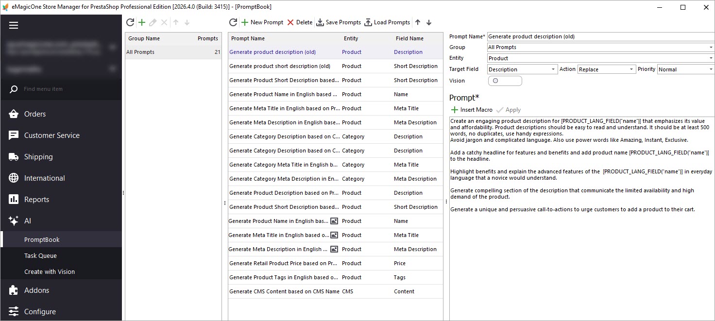Click the Apply button
Viewport: 715px width, 321px height.
[x=509, y=110]
